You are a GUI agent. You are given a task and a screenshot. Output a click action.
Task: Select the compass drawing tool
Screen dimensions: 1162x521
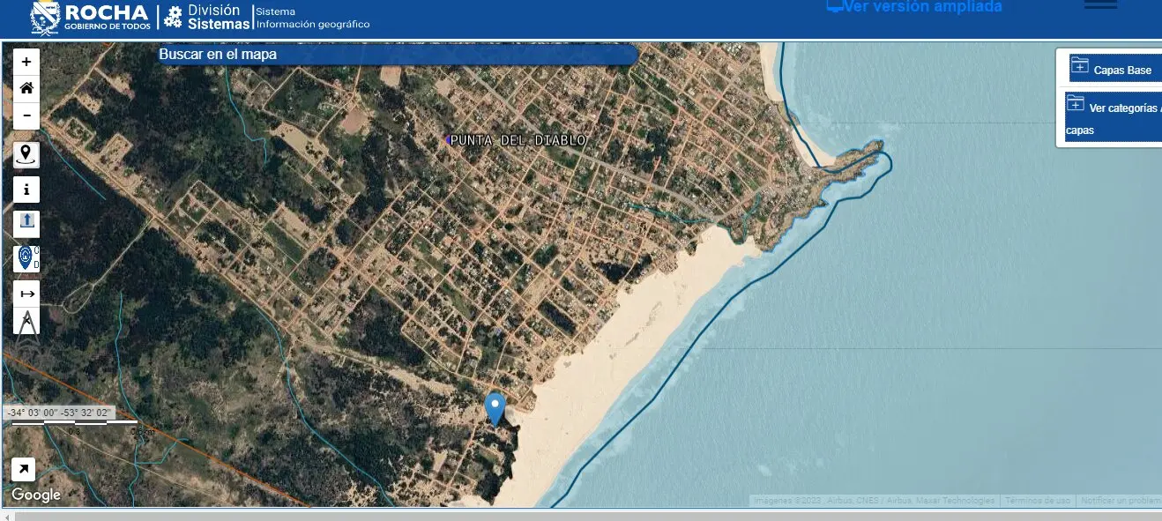point(26,320)
